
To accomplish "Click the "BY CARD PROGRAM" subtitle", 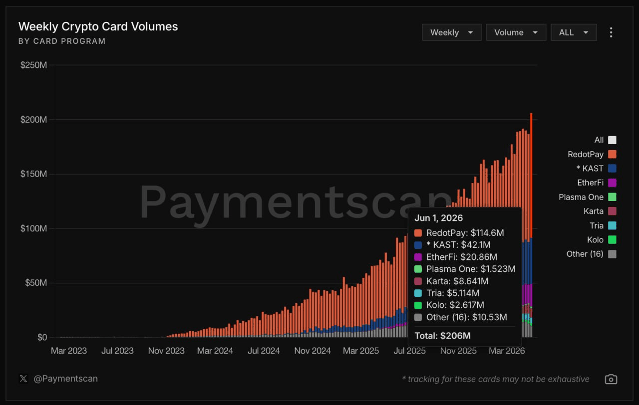I will 62,41.
